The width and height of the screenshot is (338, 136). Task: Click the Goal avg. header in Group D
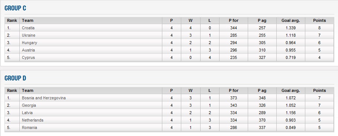pos(290,90)
